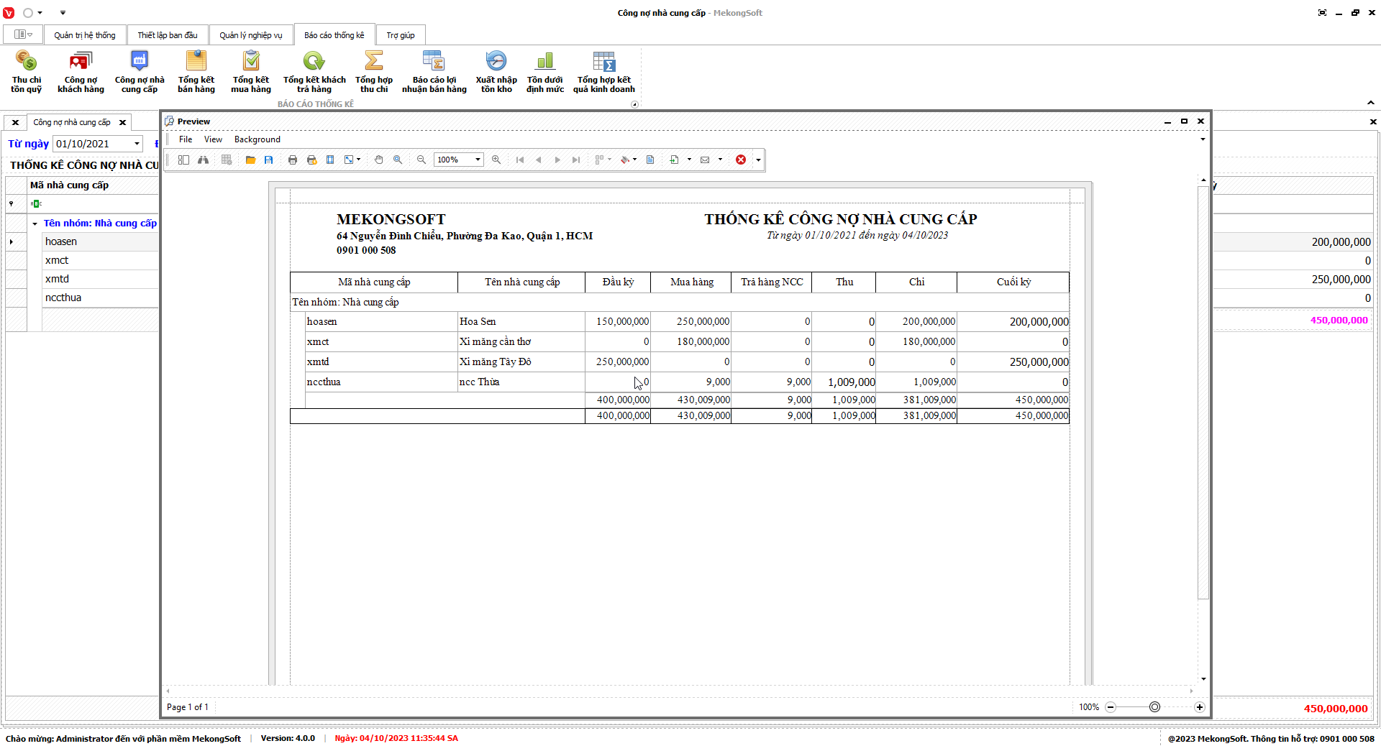
Task: Click the red Close Preview toolbar icon
Action: [x=741, y=160]
